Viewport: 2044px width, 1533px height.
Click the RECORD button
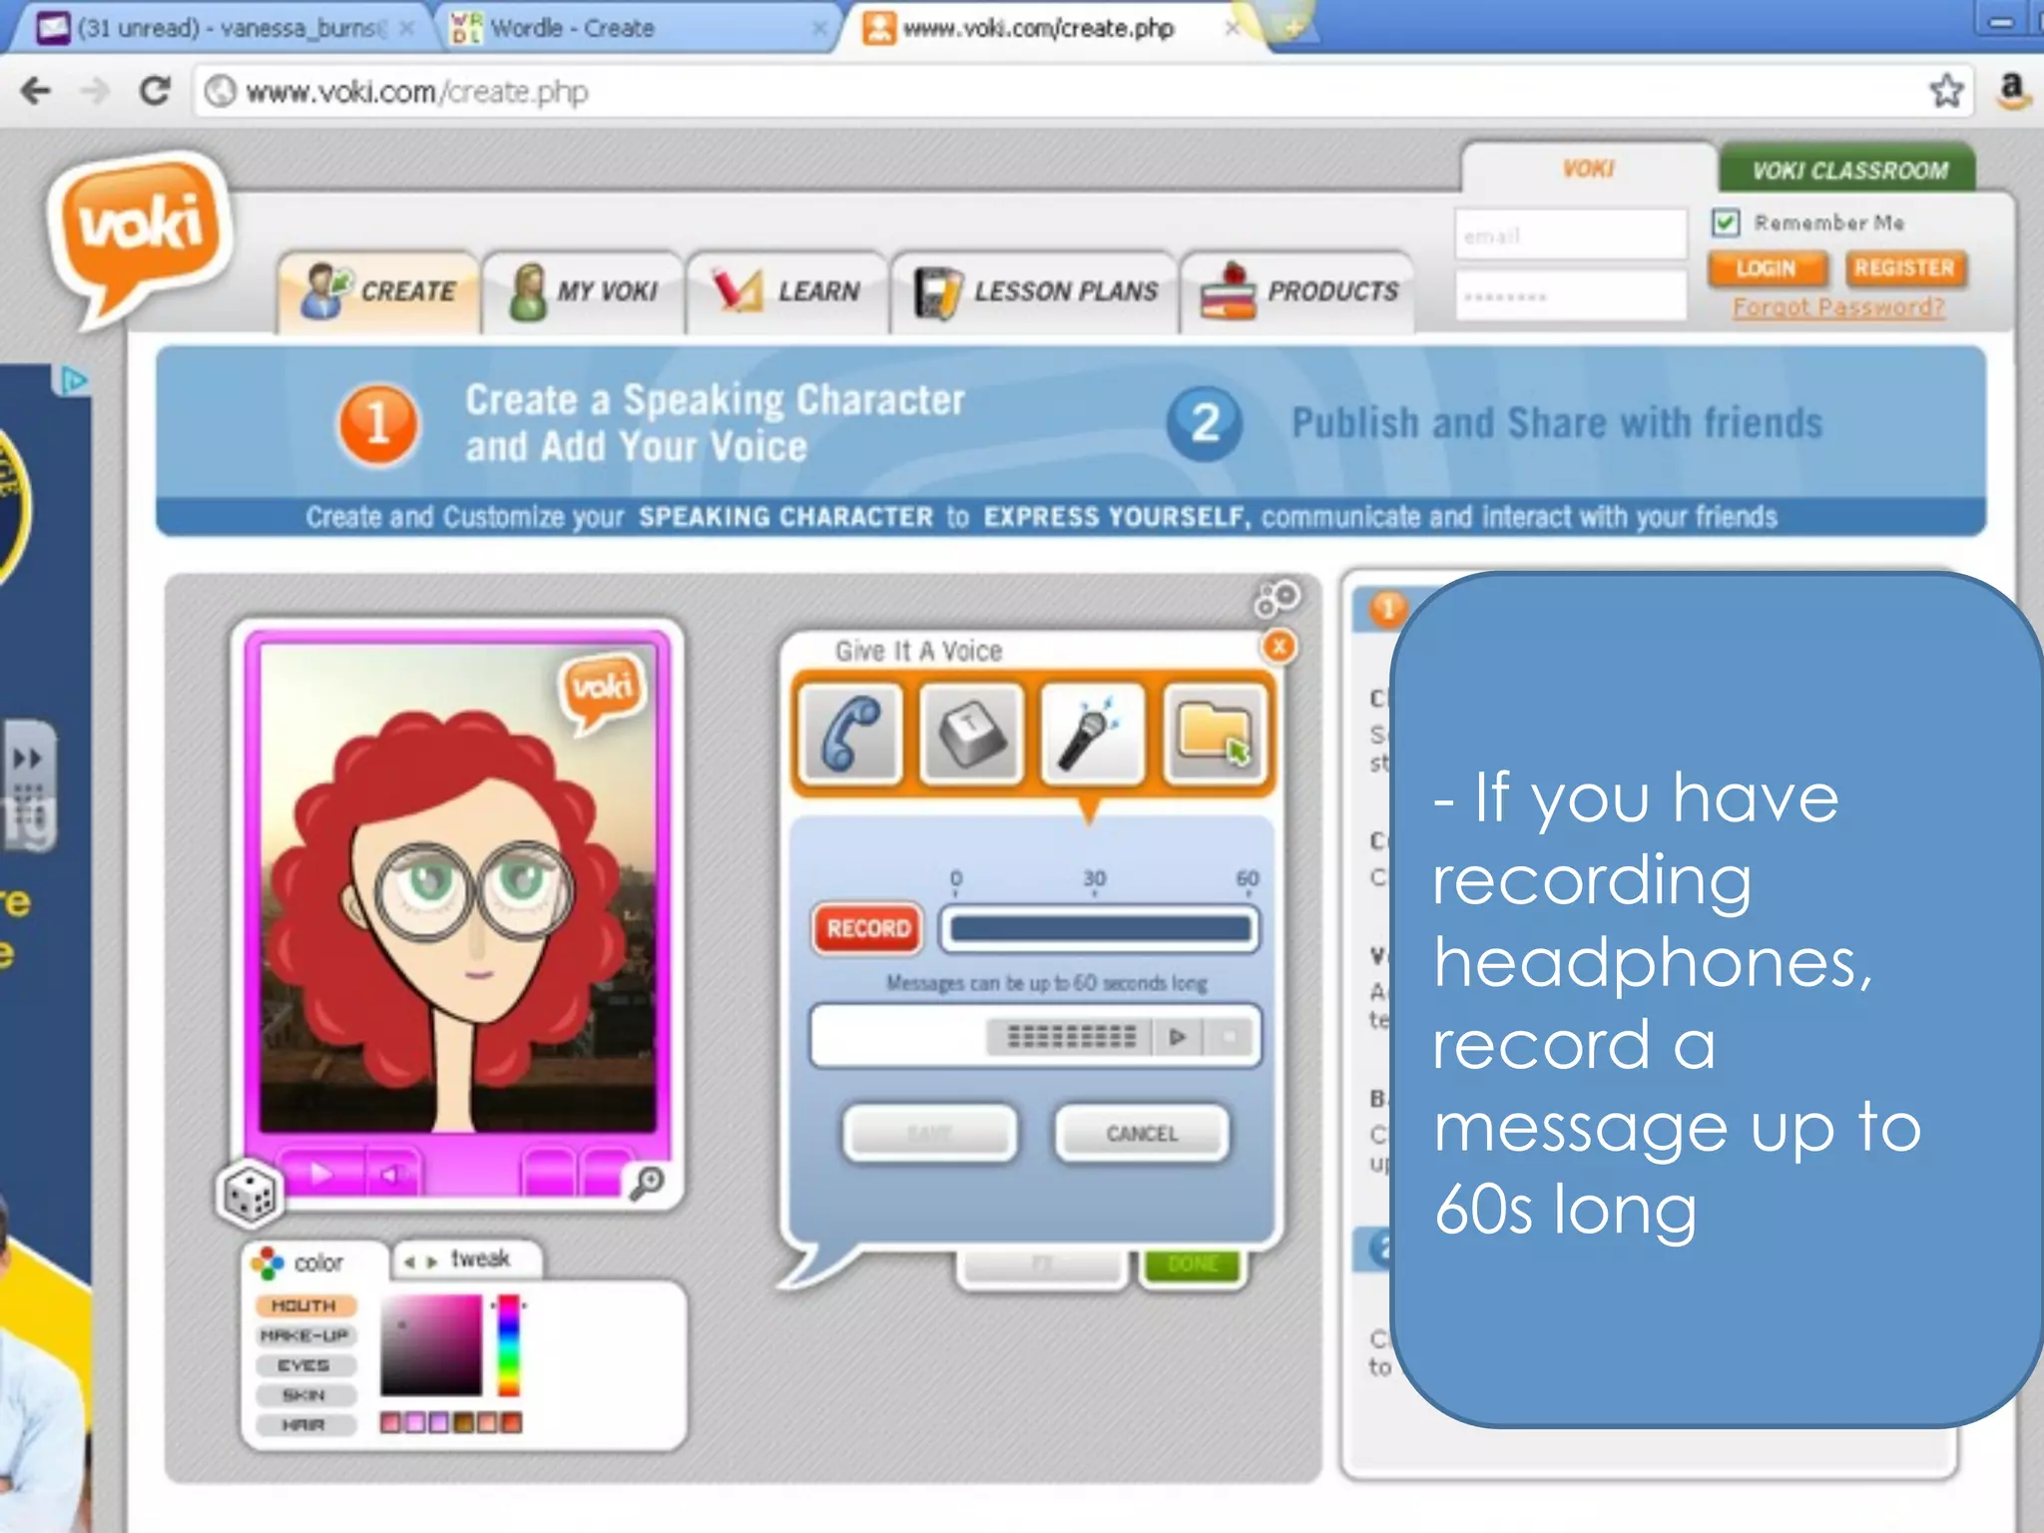(868, 929)
